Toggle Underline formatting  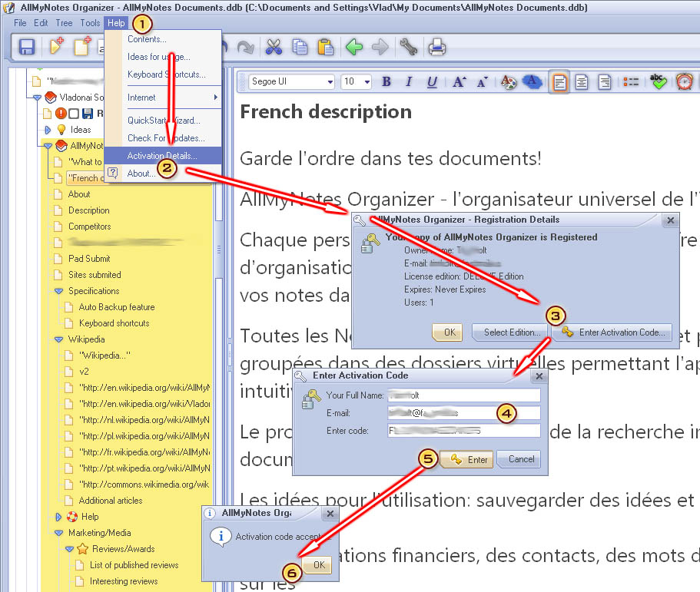click(x=432, y=81)
